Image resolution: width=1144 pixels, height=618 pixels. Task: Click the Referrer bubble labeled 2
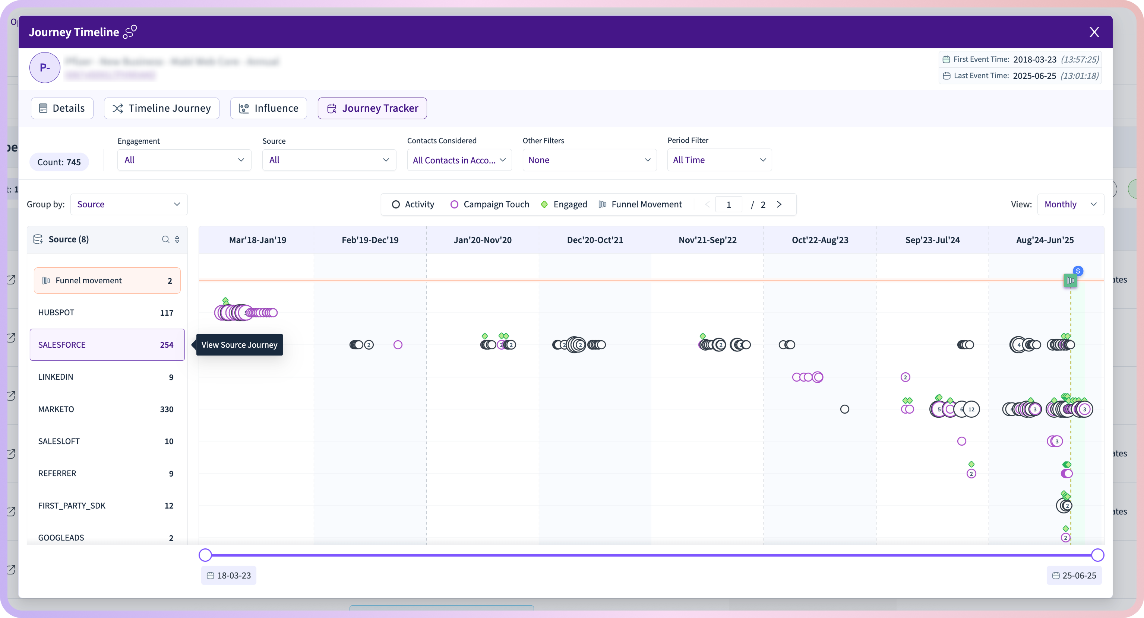(x=971, y=474)
